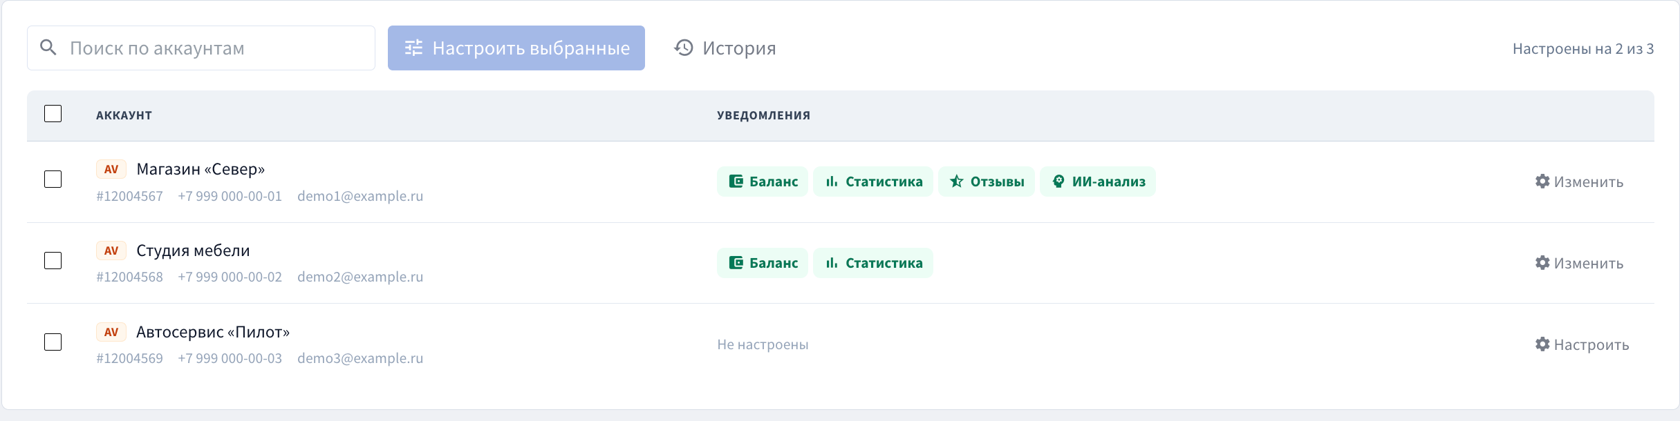This screenshot has height=421, width=1680.
Task: Select Статистика tag in Магазин «Север» row
Action: coord(873,182)
